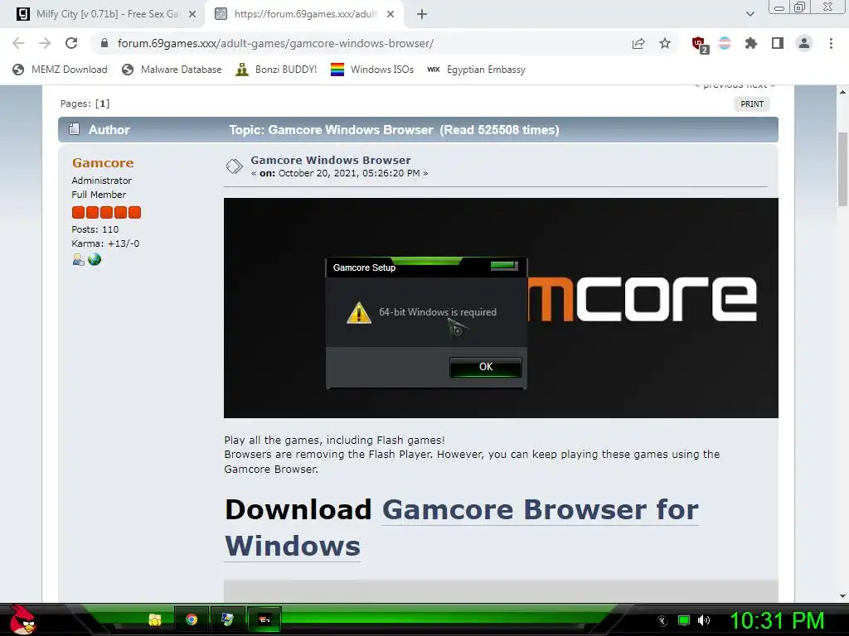The height and width of the screenshot is (636, 849).
Task: Open the fourth taskbar app with red icon
Action: (264, 619)
